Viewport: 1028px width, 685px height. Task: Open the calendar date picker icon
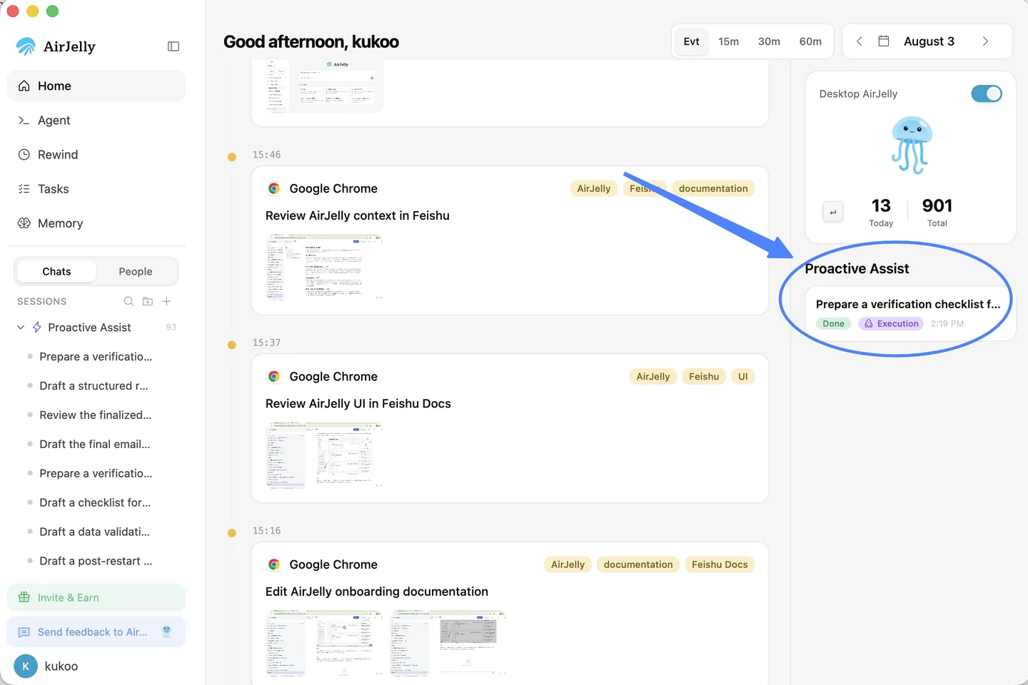(x=884, y=41)
